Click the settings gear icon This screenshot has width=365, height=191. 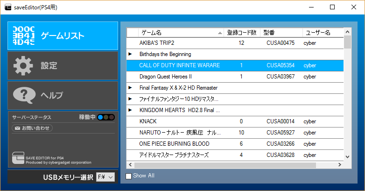[22, 66]
